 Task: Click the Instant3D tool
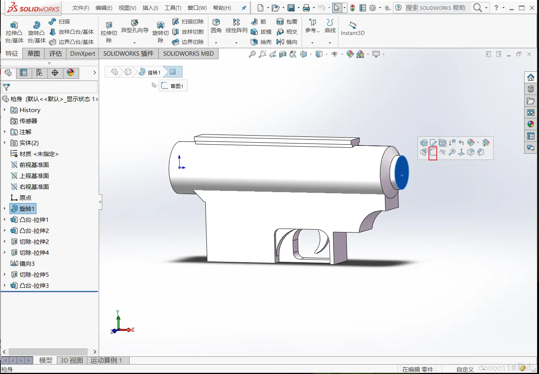point(353,29)
